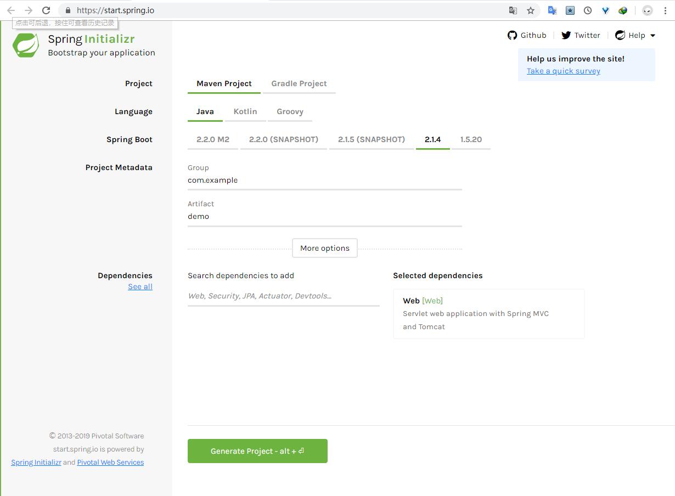Switch Spring Boot to 1.5.20

[x=471, y=139]
